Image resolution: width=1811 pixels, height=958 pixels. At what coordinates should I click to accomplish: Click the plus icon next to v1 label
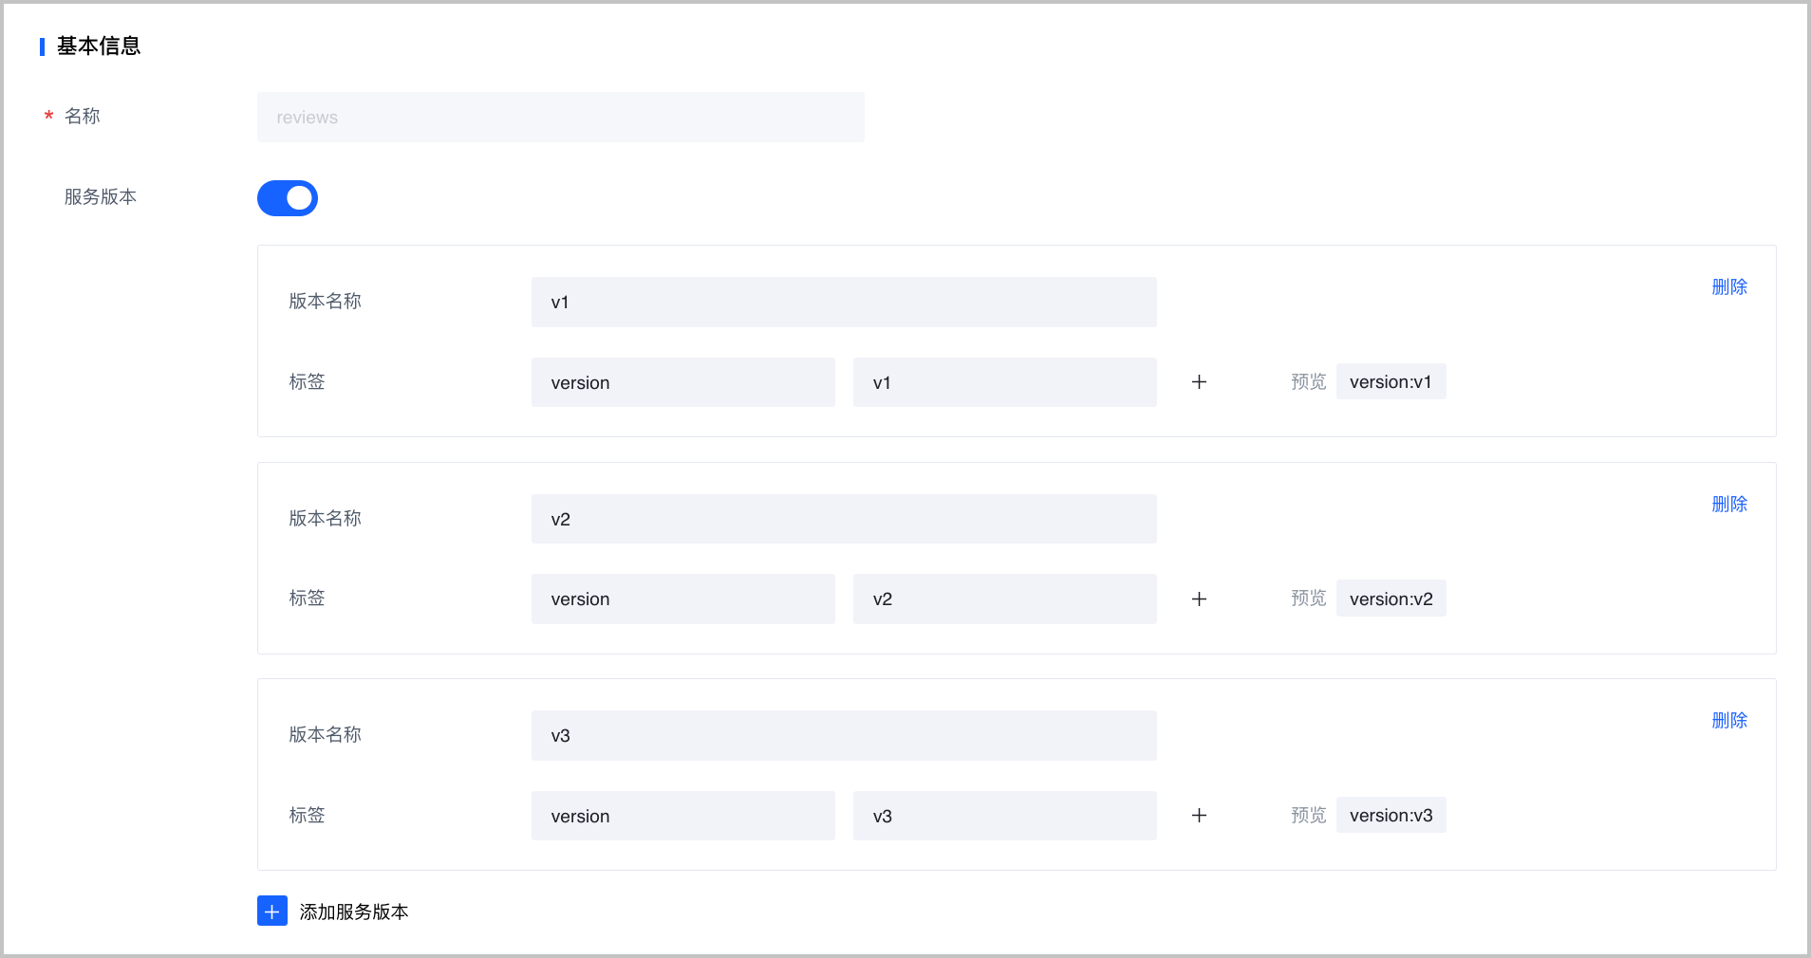[1199, 382]
